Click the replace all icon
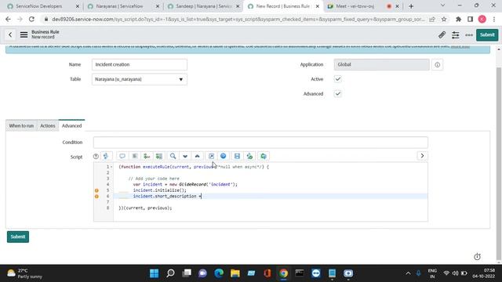The height and width of the screenshot is (282, 502). coord(159,156)
